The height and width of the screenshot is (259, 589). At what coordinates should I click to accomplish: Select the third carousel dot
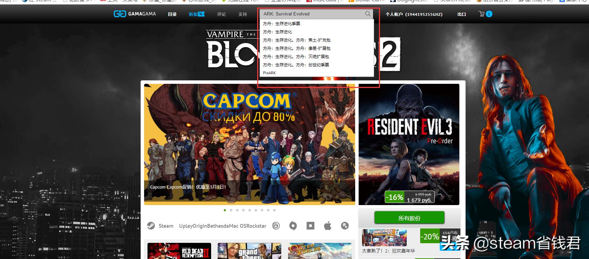pyautogui.click(x=237, y=210)
